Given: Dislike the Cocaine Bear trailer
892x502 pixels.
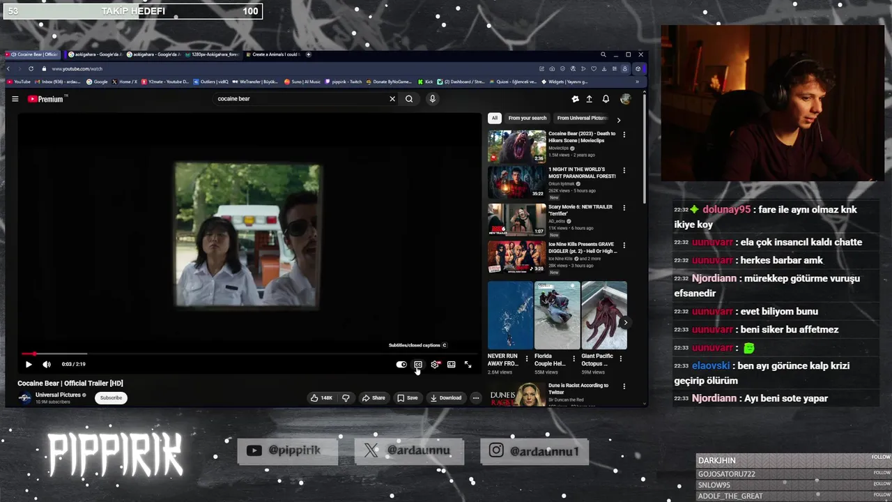Looking at the screenshot, I should [x=346, y=398].
